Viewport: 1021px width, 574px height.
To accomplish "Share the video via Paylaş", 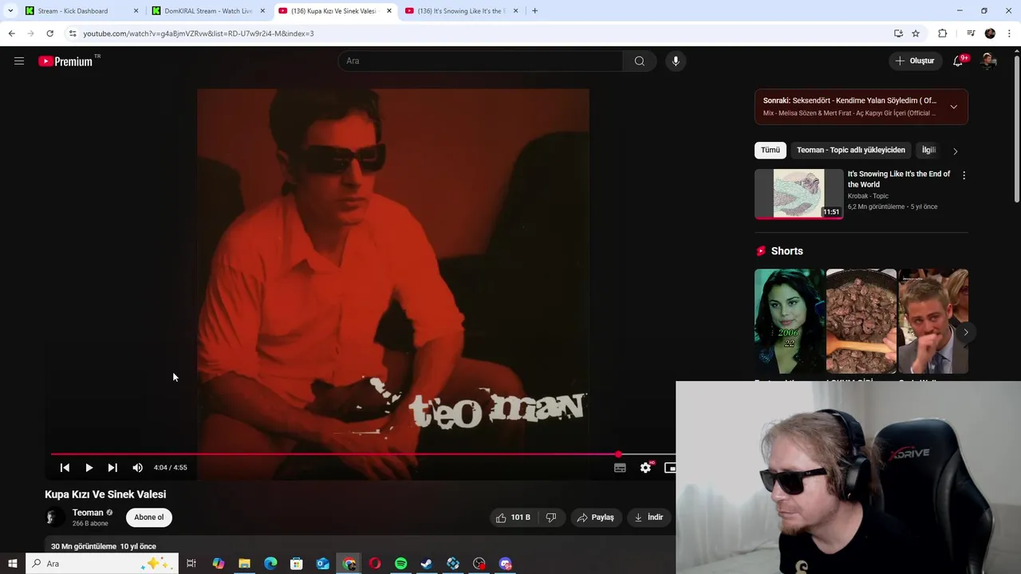I will (x=596, y=517).
